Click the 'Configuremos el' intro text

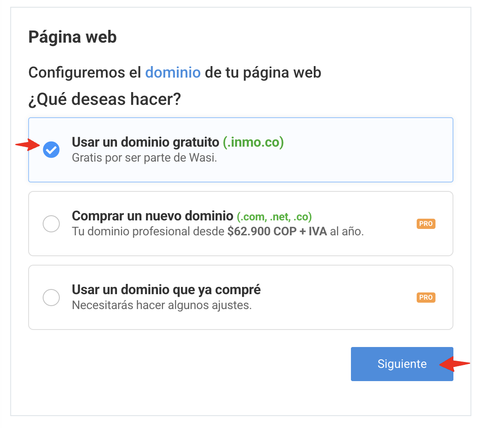pos(85,72)
